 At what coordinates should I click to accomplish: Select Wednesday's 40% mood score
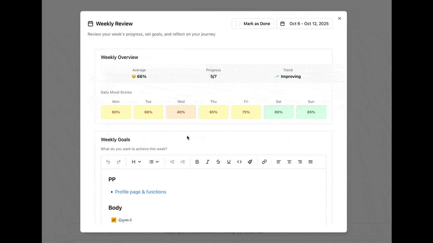(x=181, y=112)
